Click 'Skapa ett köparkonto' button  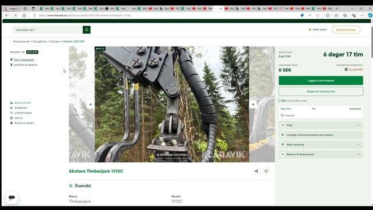click(x=321, y=92)
